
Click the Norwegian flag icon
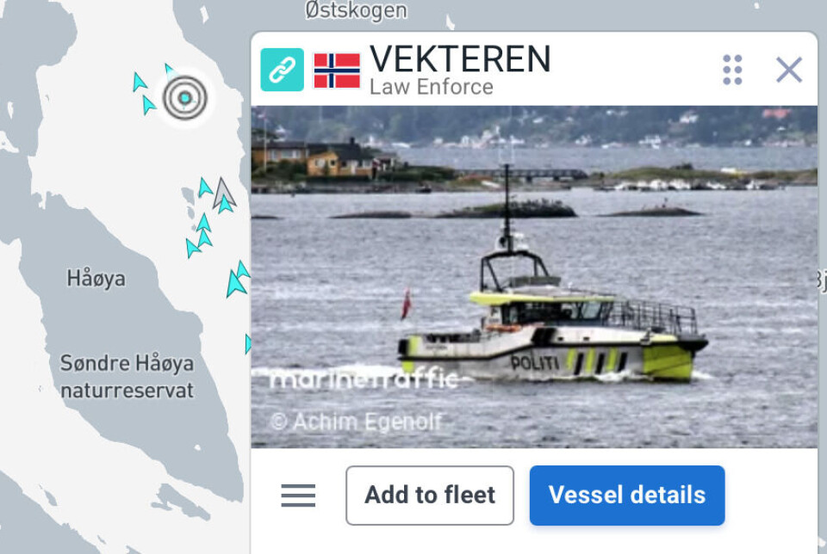[x=337, y=71]
